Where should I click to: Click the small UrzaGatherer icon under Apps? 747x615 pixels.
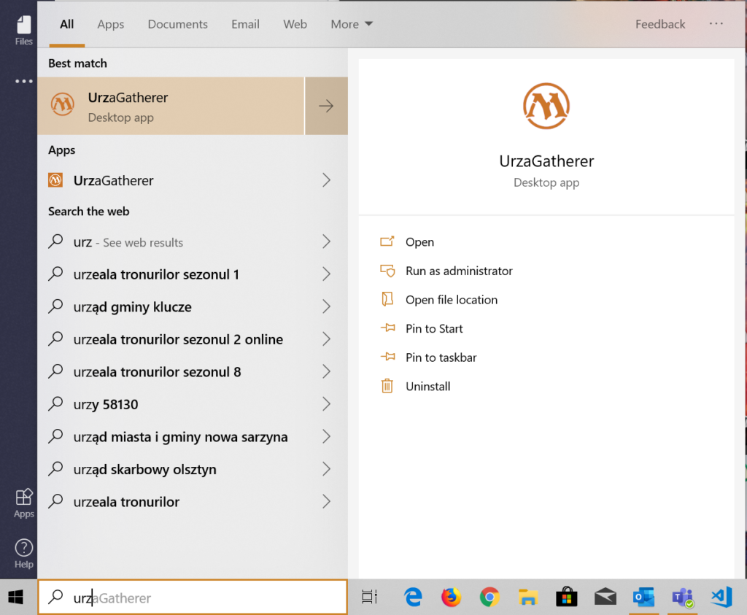click(x=55, y=180)
